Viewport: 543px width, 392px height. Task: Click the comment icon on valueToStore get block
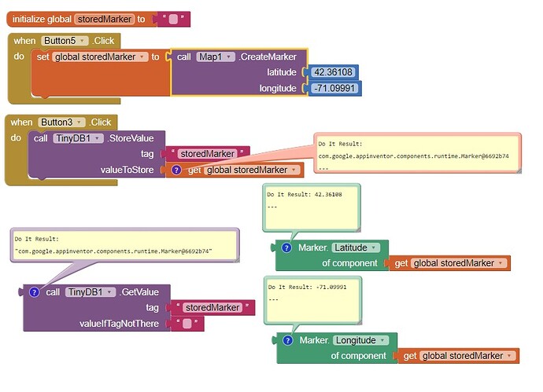tap(176, 170)
